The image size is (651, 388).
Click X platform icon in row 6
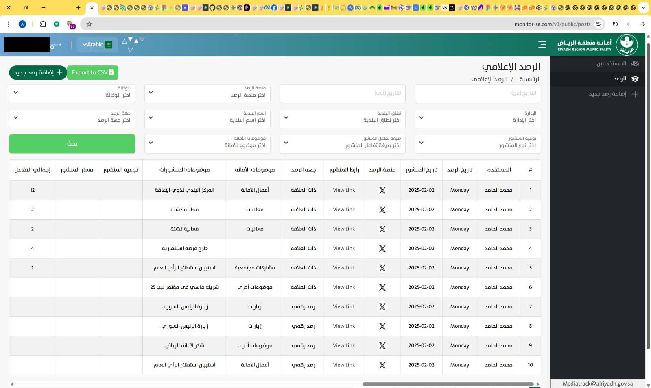[382, 287]
